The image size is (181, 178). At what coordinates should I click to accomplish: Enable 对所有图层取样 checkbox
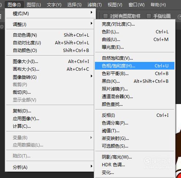[106, 16]
